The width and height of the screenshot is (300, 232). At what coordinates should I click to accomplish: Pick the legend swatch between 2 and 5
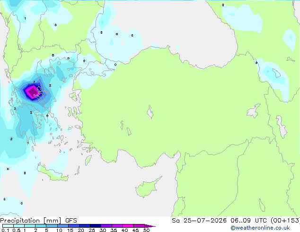click(41, 226)
